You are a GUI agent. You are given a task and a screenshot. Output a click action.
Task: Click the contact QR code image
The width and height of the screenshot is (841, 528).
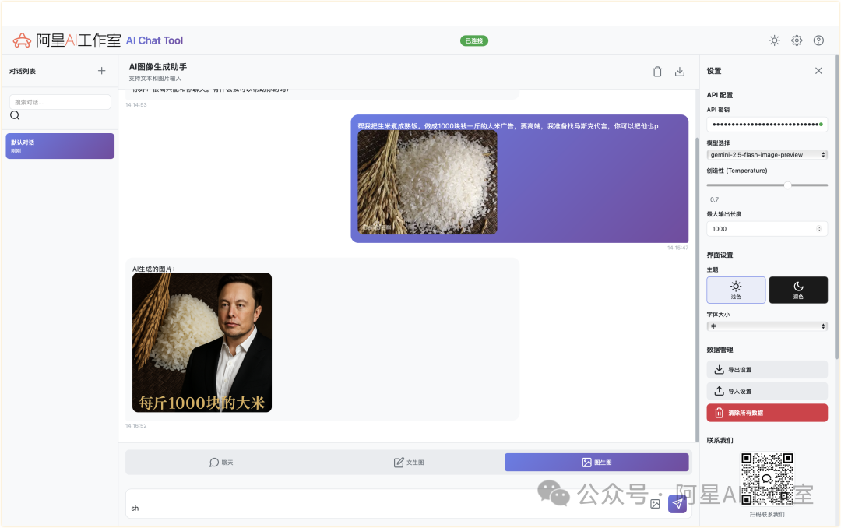(767, 479)
